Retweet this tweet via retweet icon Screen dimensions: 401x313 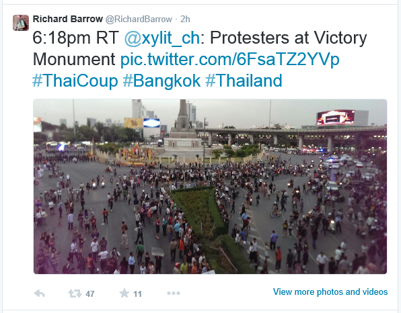pos(75,294)
